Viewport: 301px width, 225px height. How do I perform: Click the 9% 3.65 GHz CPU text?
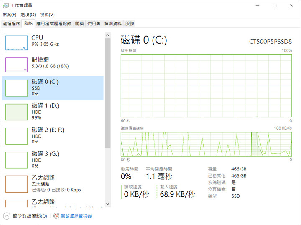click(45, 44)
